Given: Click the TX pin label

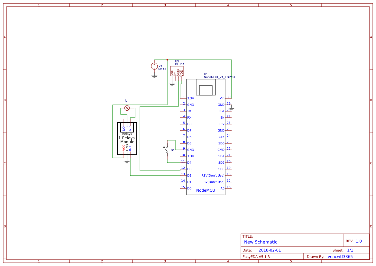Looking at the screenshot, I should 189,111.
